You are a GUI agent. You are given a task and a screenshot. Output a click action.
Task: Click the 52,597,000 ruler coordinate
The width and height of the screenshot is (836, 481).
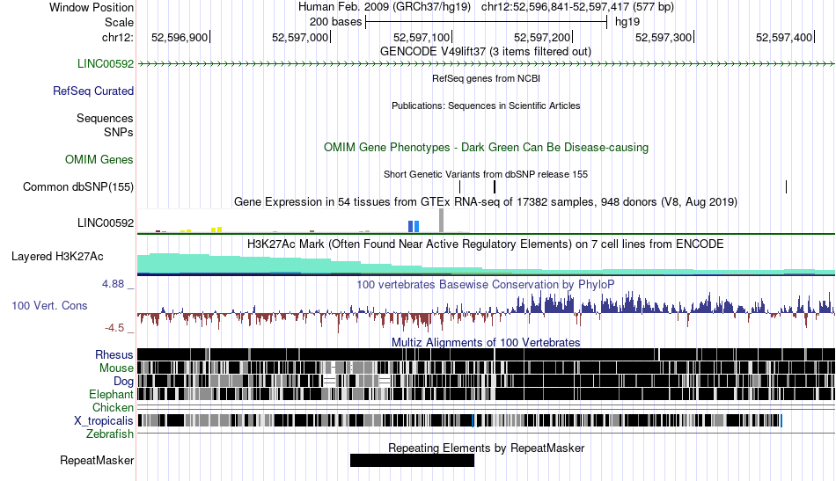click(x=300, y=37)
